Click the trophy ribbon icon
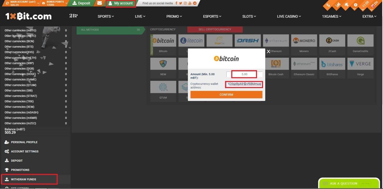The height and width of the screenshot is (189, 383). [x=347, y=5]
